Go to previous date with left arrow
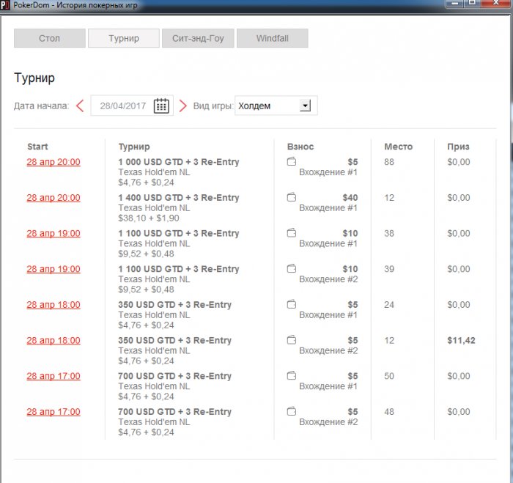The height and width of the screenshot is (483, 513). pos(80,106)
